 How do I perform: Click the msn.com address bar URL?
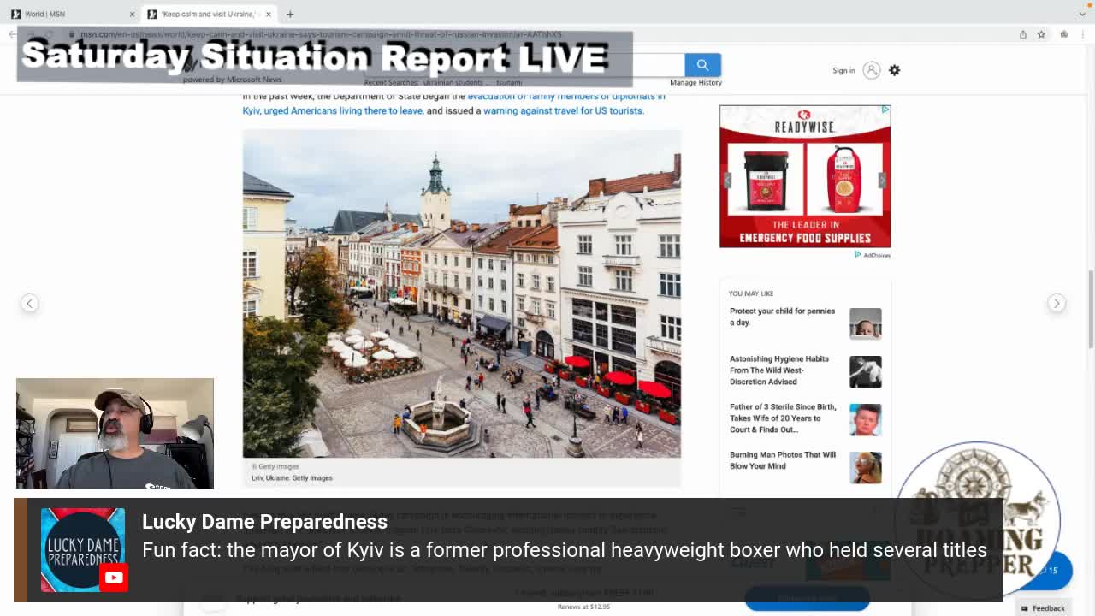click(x=321, y=34)
